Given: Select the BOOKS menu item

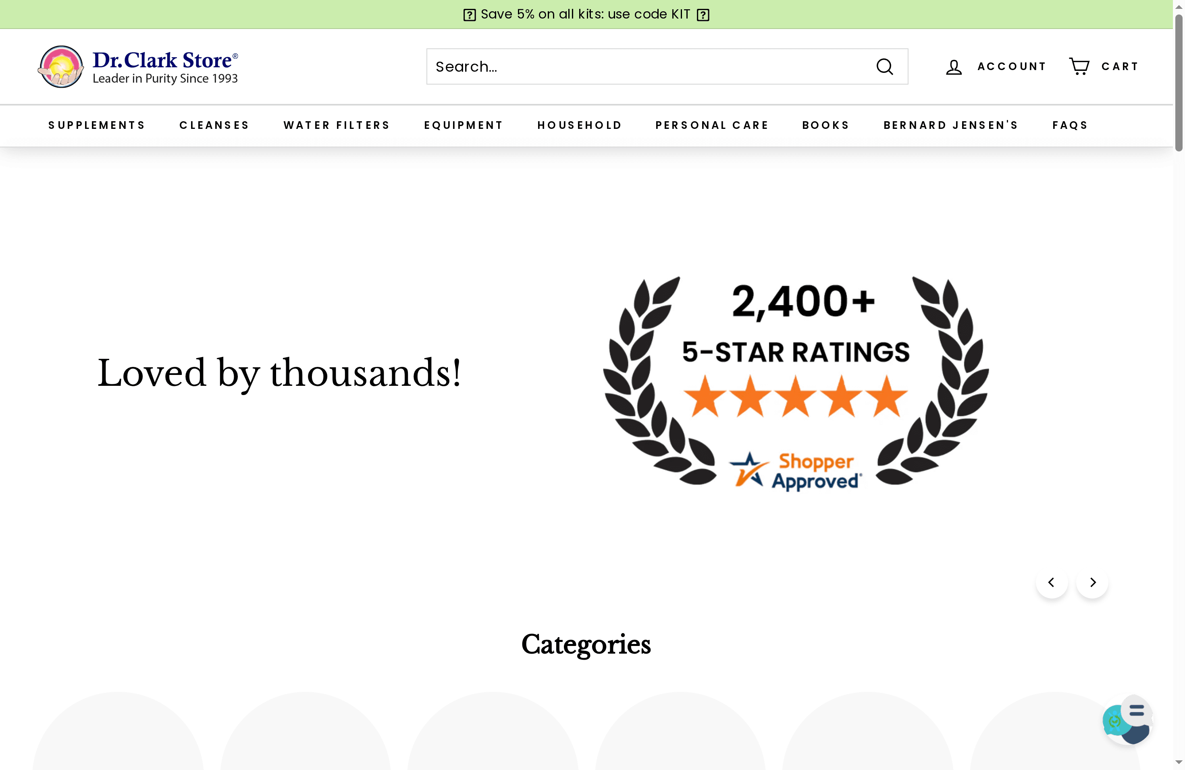Looking at the screenshot, I should pyautogui.click(x=825, y=125).
